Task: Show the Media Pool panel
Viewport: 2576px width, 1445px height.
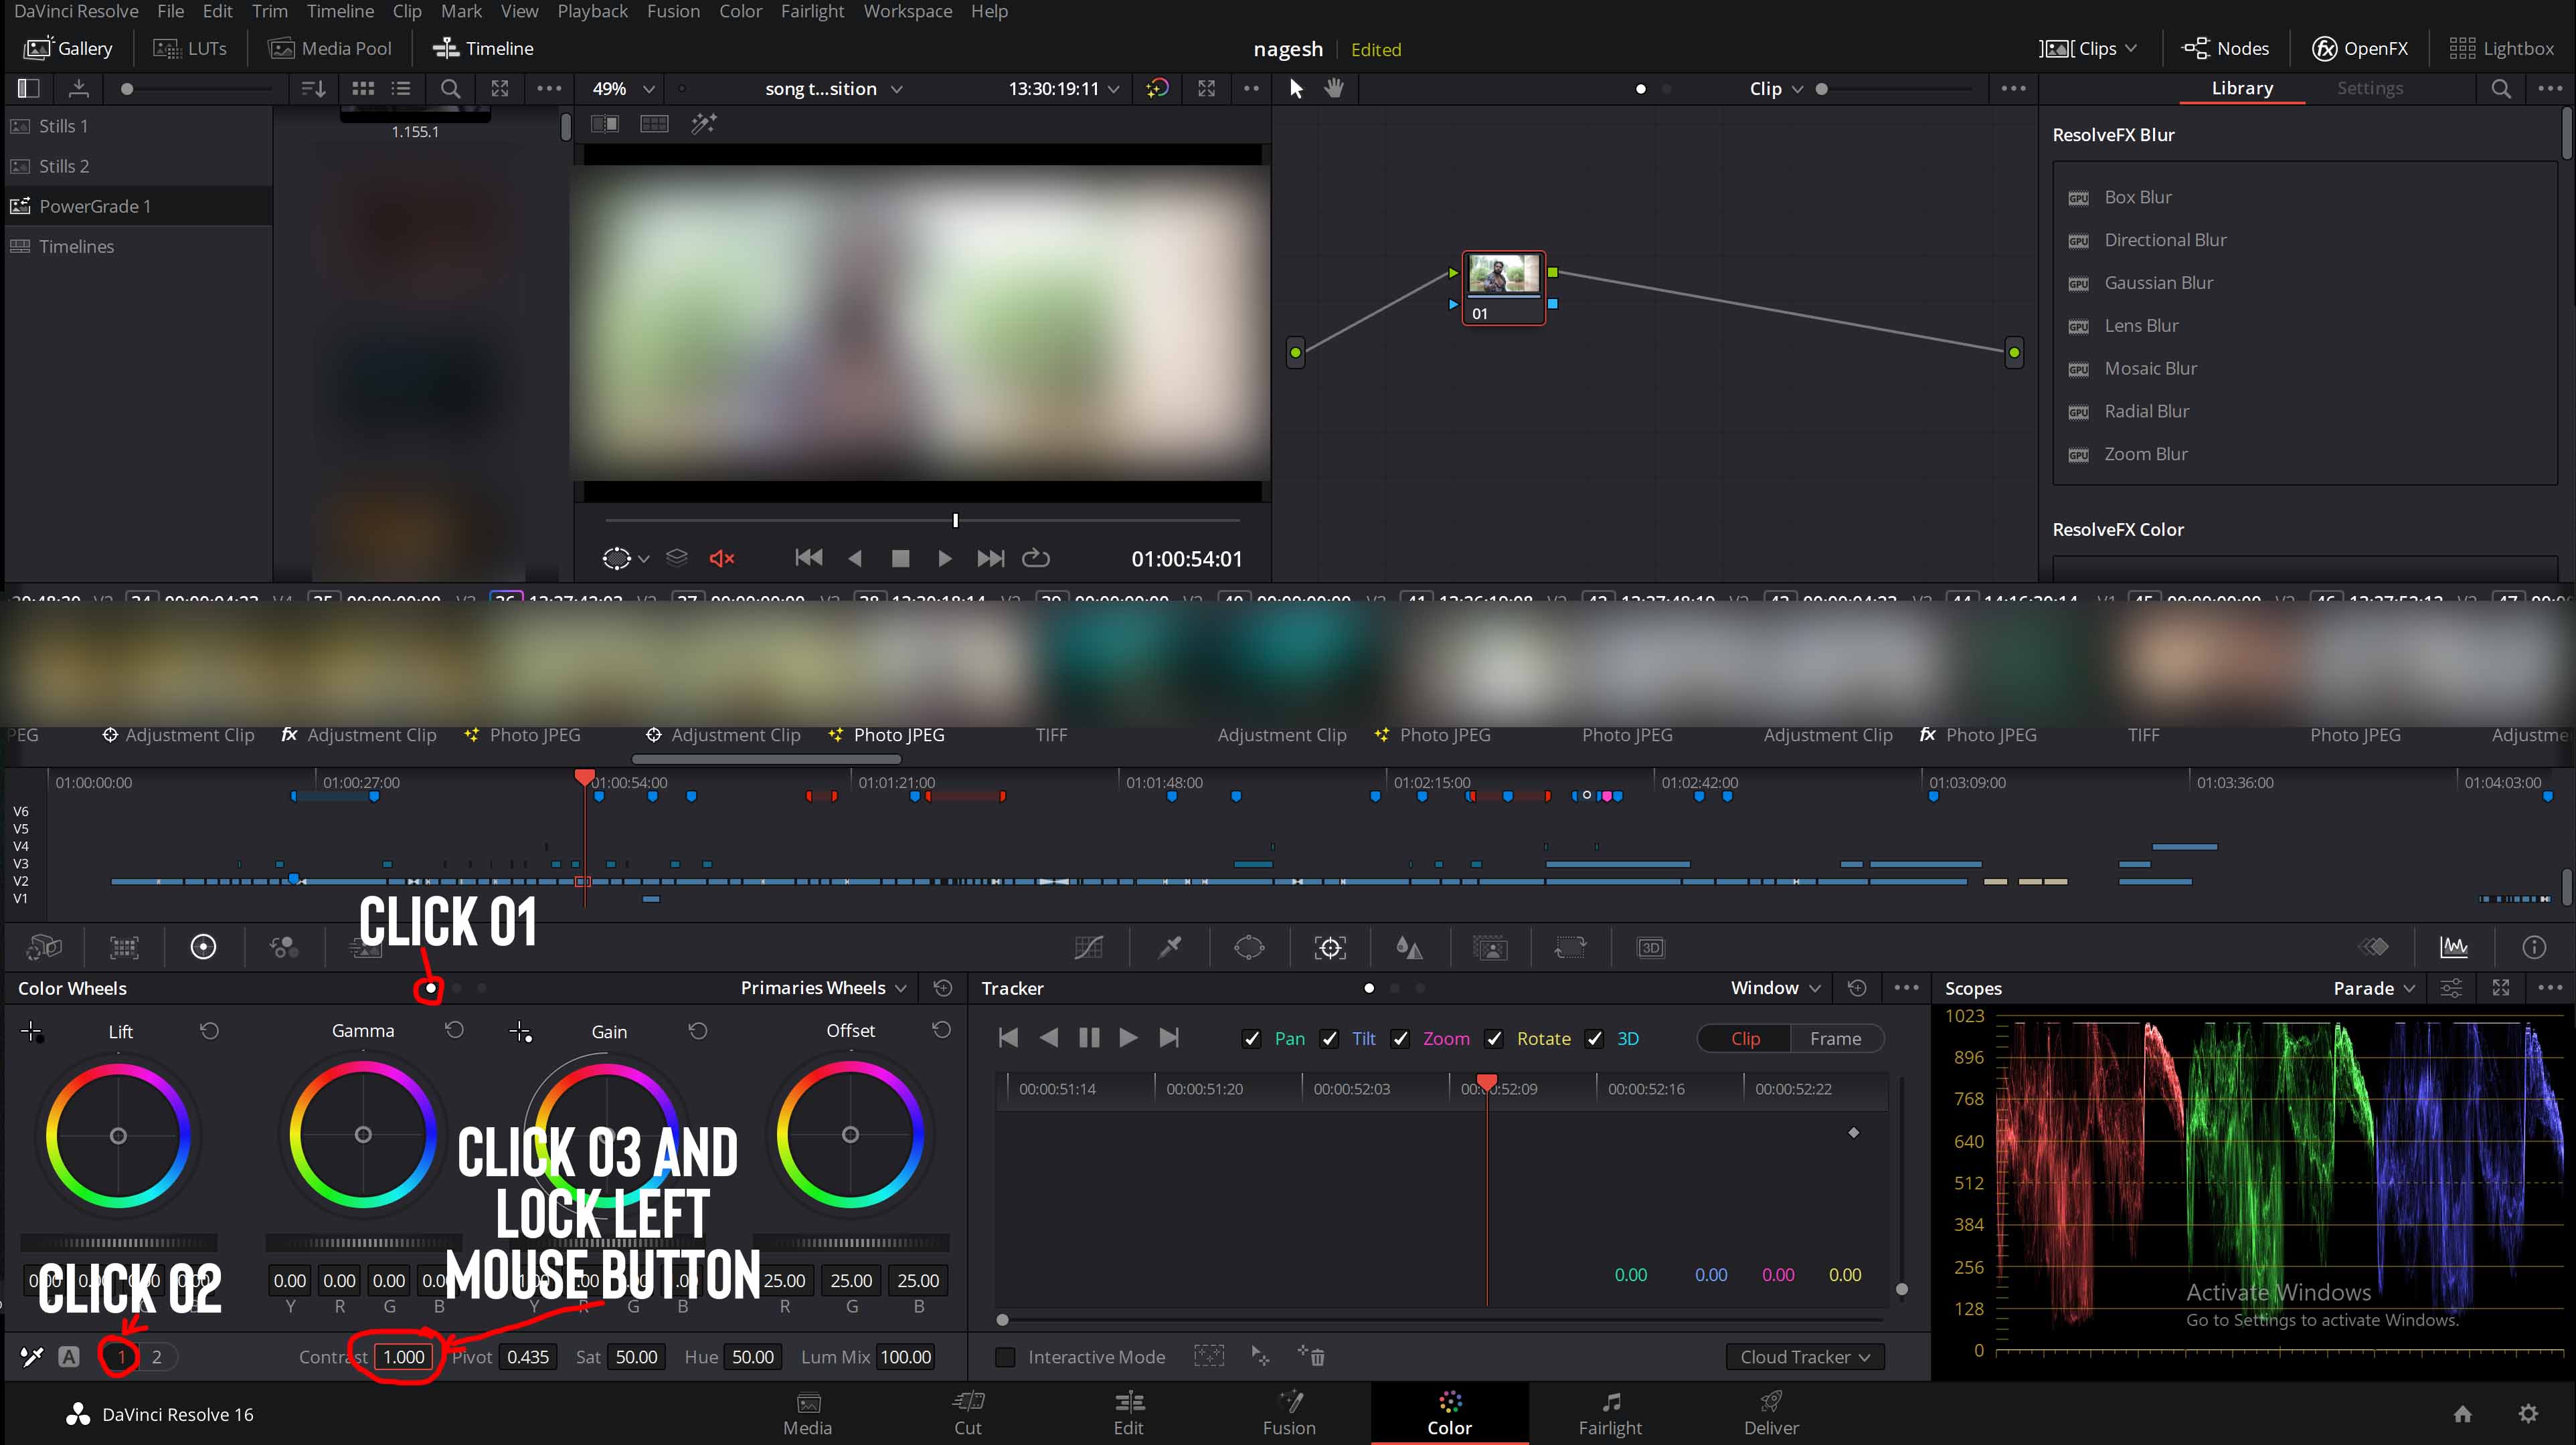Action: [x=331, y=48]
